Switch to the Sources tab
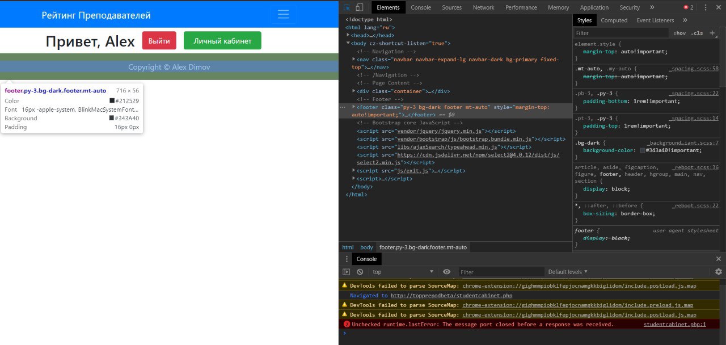Viewport: 726px width, 345px height. [x=452, y=7]
